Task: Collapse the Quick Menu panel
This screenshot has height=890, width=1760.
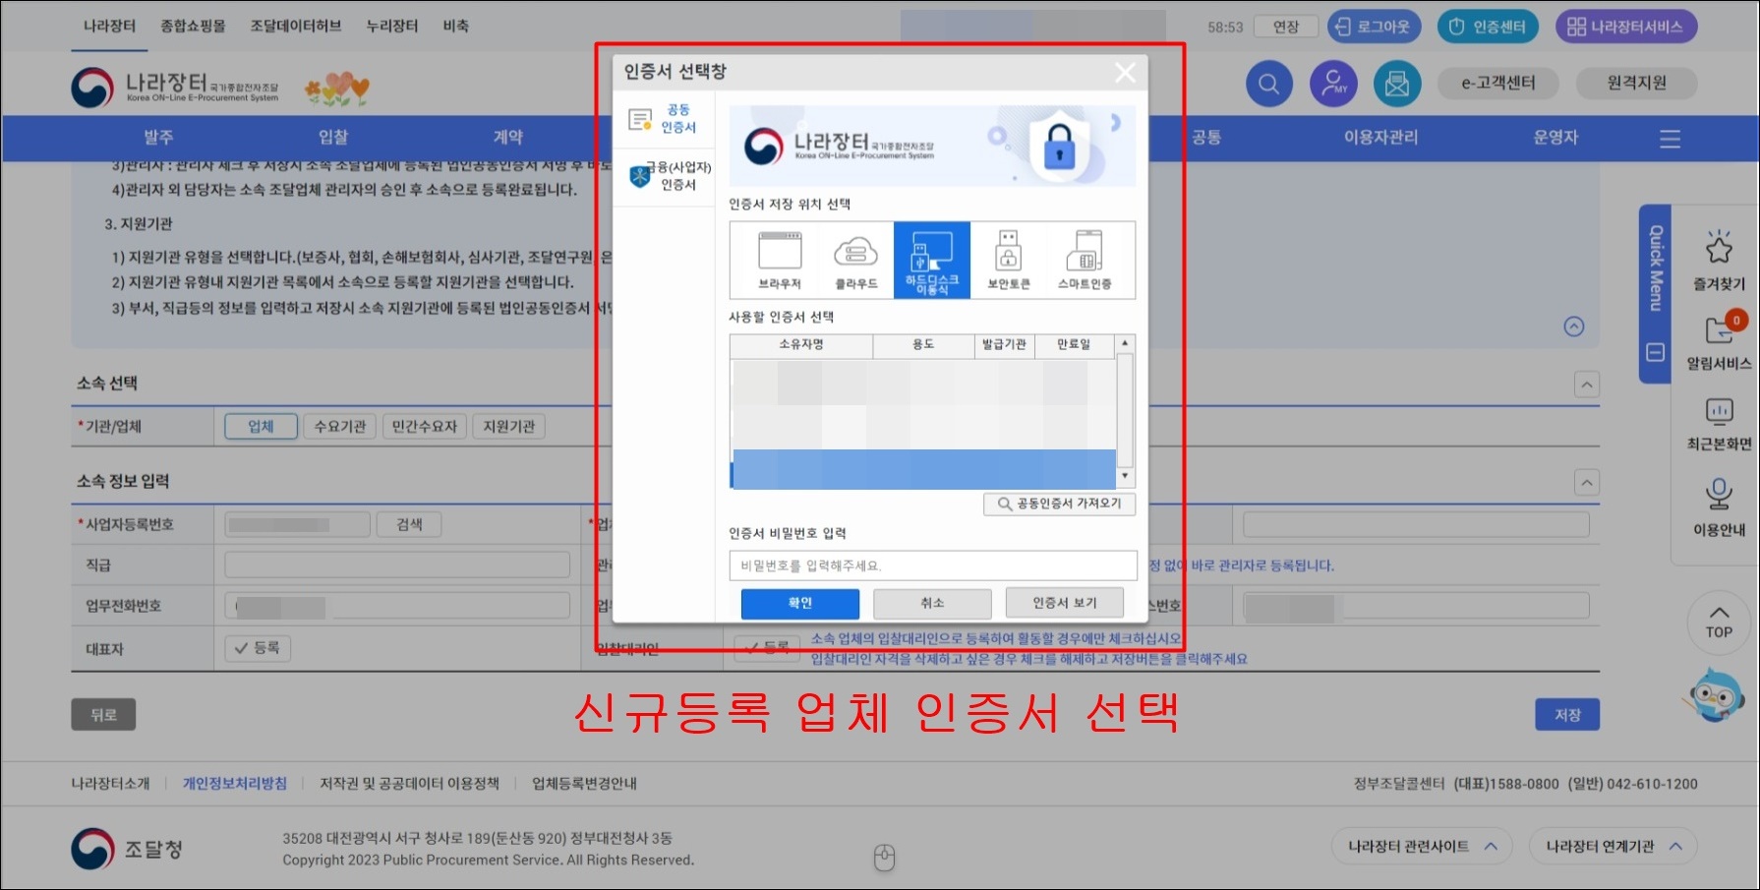Action: tap(1656, 352)
